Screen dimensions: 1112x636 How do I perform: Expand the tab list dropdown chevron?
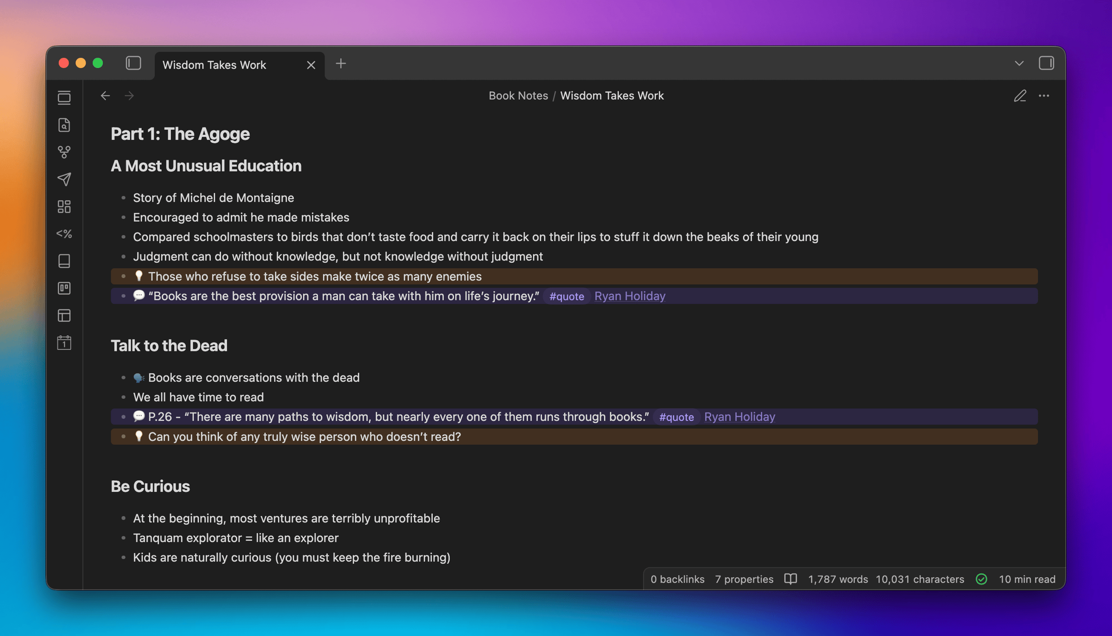pos(1019,64)
